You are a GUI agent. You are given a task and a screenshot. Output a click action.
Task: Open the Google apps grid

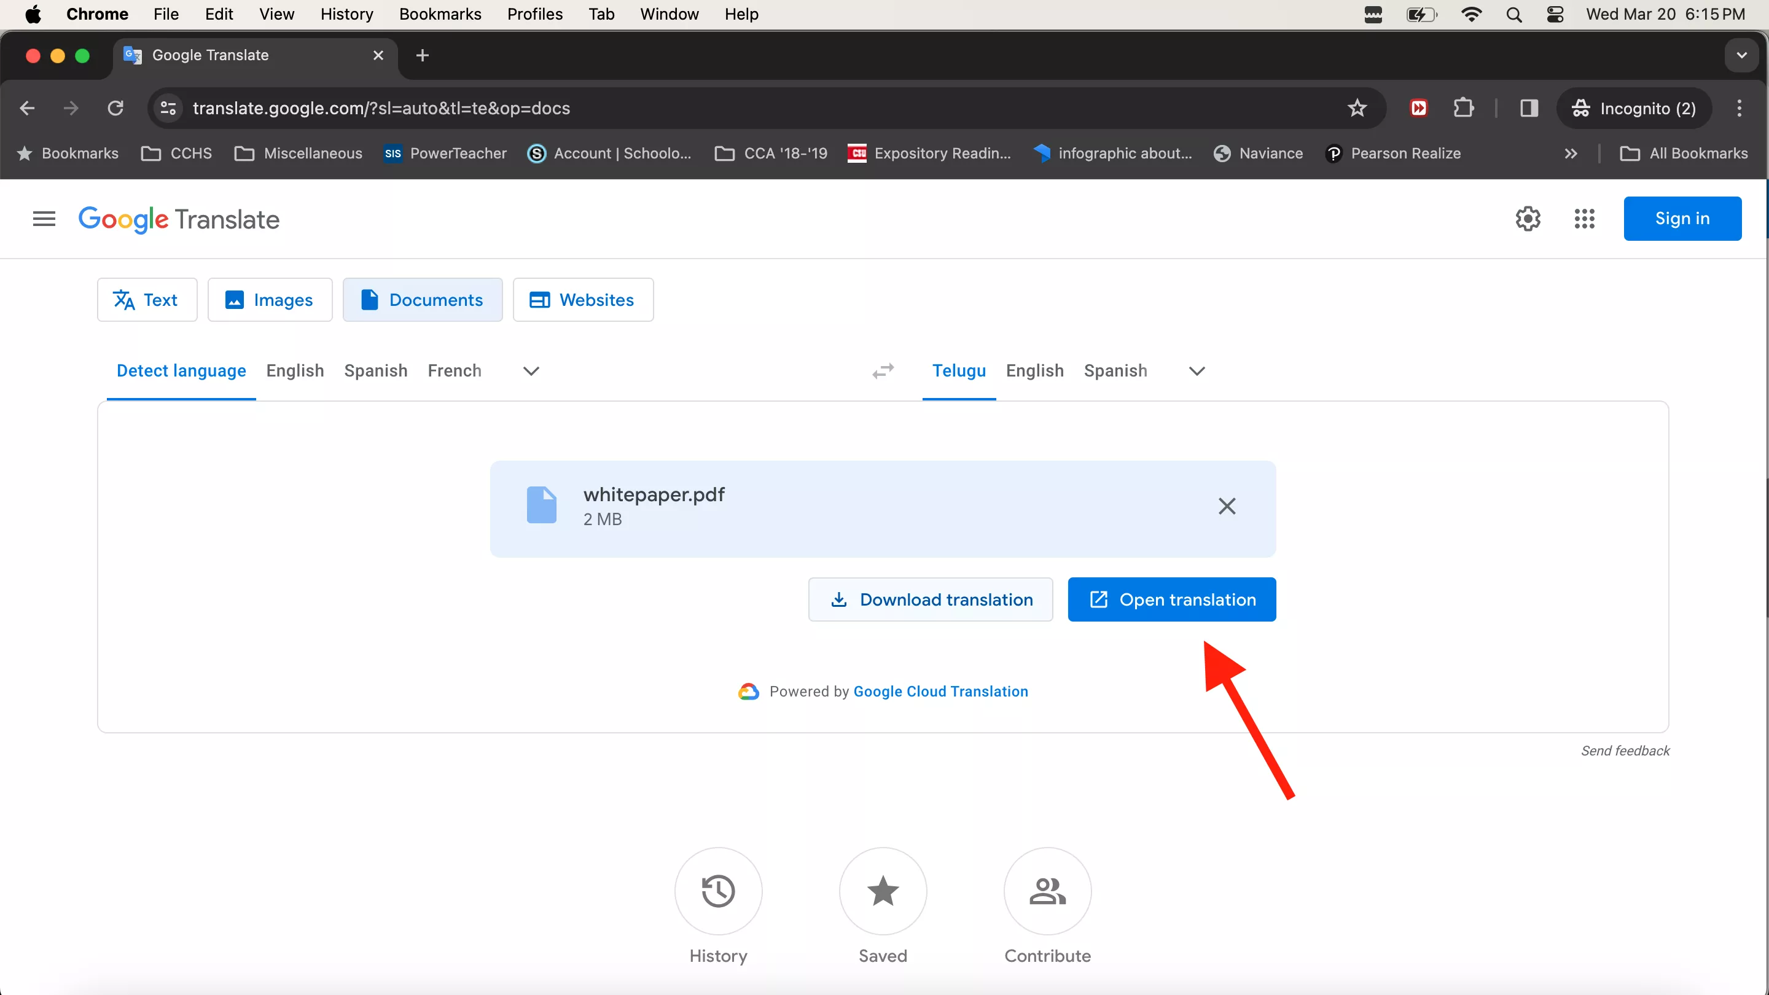tap(1584, 219)
